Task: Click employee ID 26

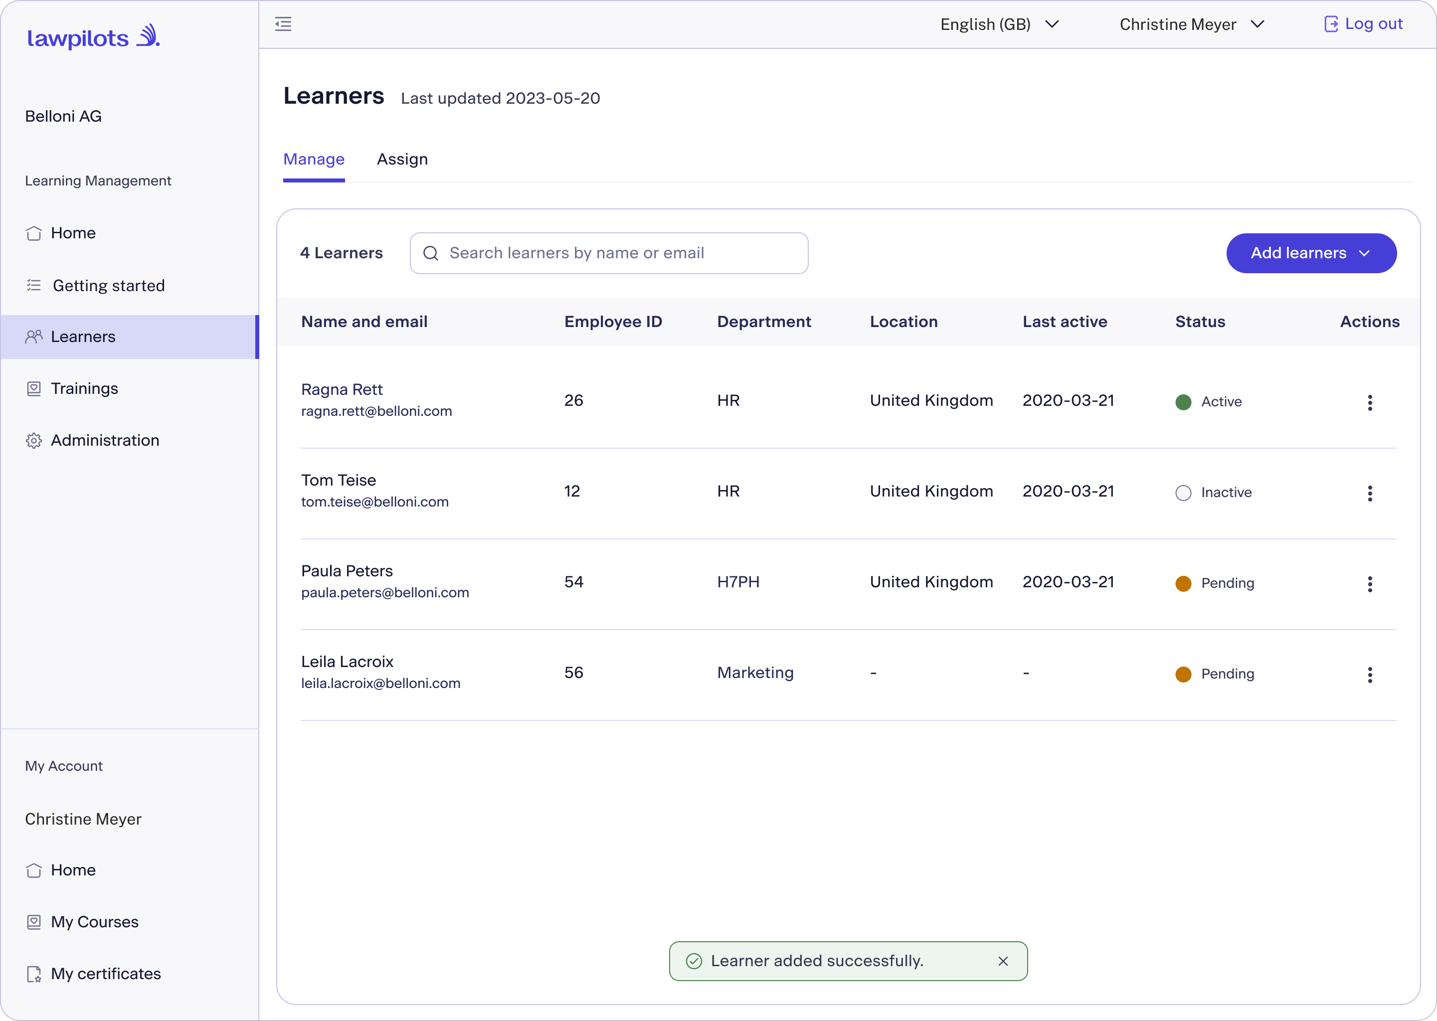Action: tap(574, 400)
